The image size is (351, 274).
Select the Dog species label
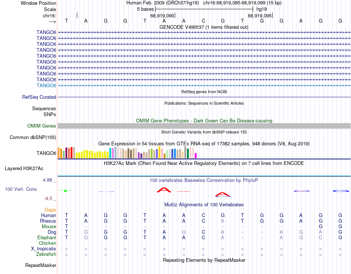point(52,232)
